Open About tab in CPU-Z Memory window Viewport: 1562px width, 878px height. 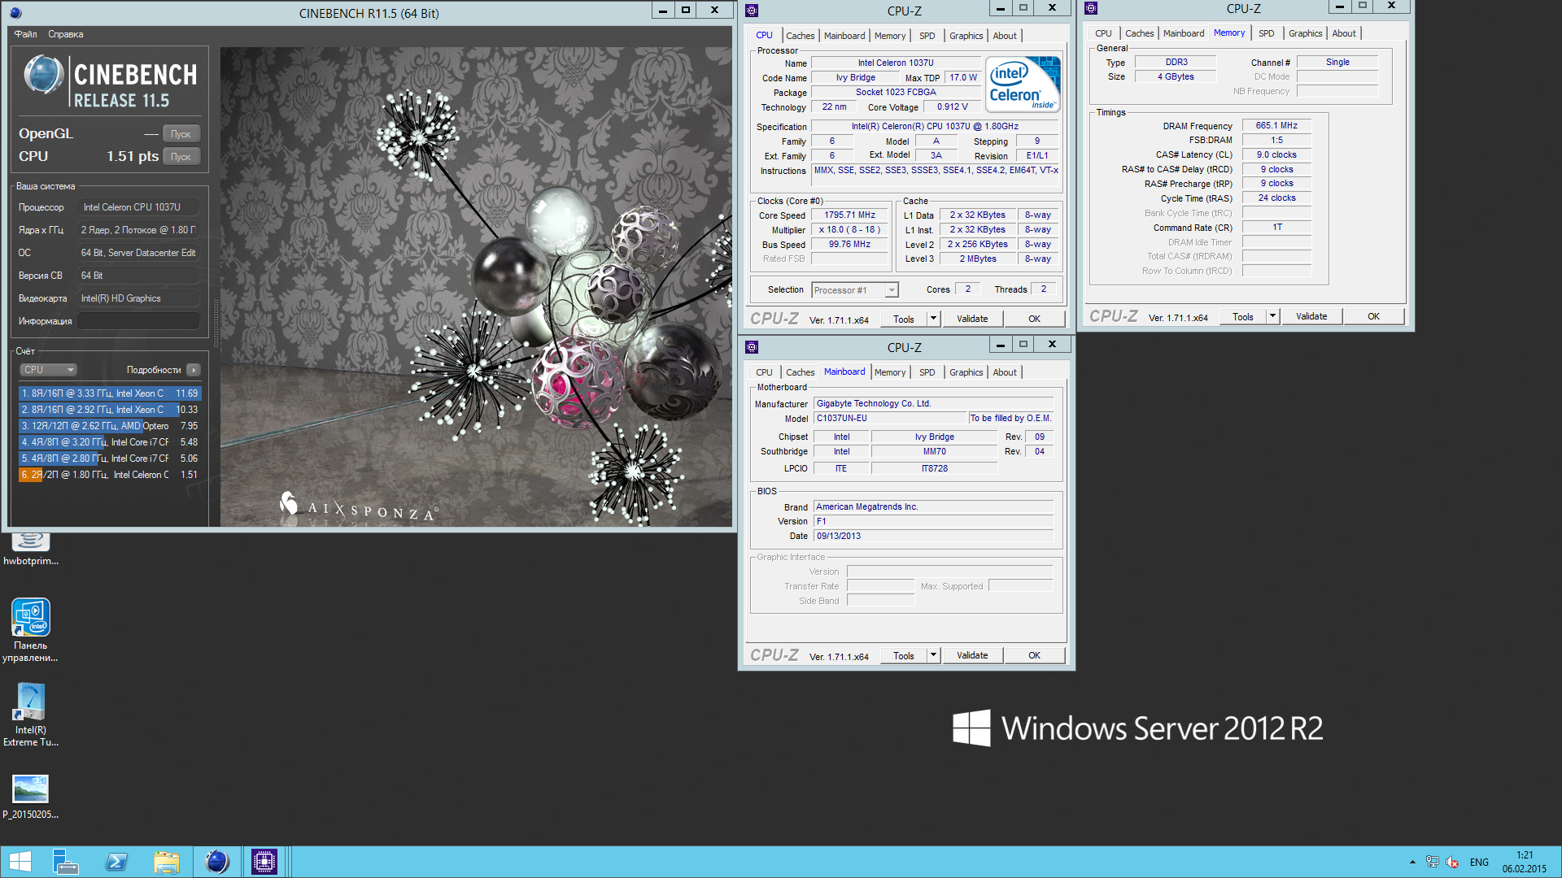[x=1344, y=33]
